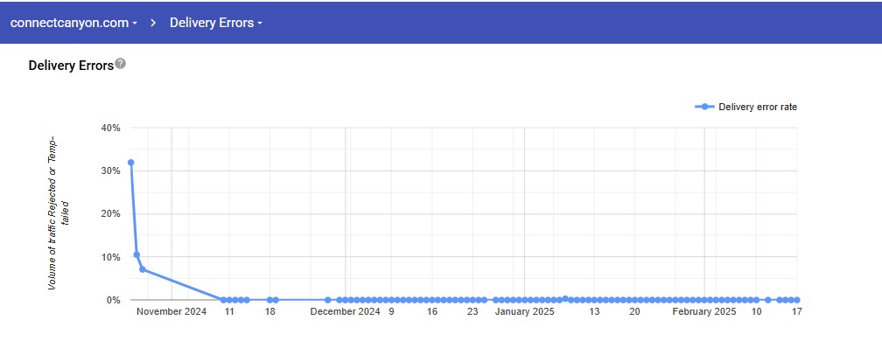Toggle the Delivery error rate legend label
Viewport: 882px width, 355px height.
point(757,107)
